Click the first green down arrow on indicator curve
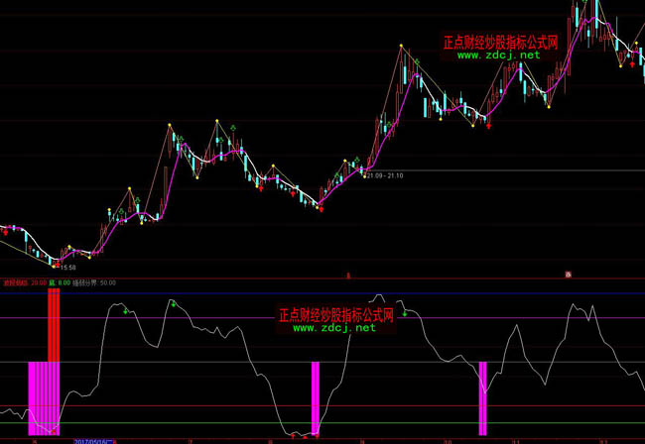Viewport: 645px width, 444px height. 125,312
